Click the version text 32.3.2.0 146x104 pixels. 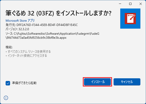coord(24,29)
